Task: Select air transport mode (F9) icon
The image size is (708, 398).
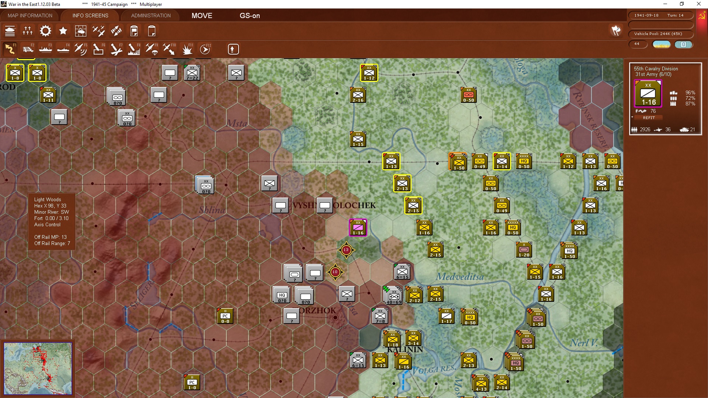Action: pyautogui.click(x=152, y=49)
